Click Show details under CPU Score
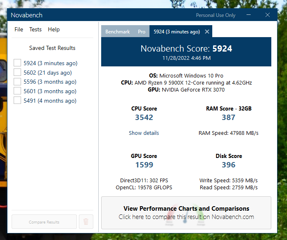Image resolution: width=287 pixels, height=240 pixels. [x=144, y=133]
